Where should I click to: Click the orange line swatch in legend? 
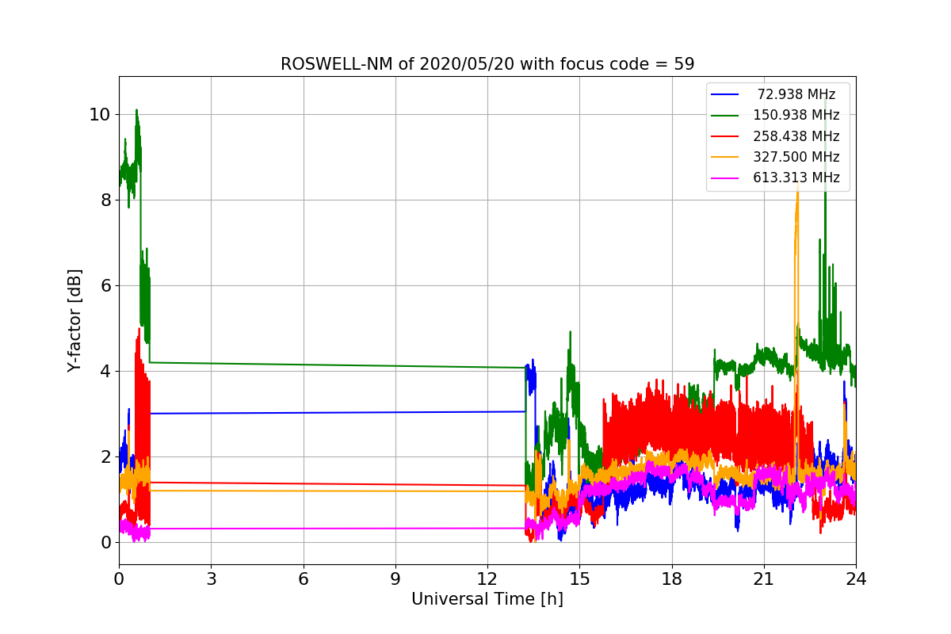click(x=725, y=157)
